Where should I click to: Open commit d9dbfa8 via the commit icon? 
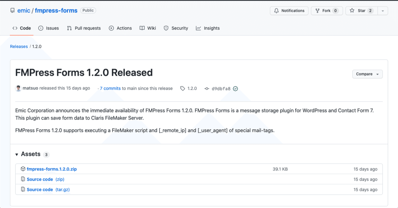[206, 88]
